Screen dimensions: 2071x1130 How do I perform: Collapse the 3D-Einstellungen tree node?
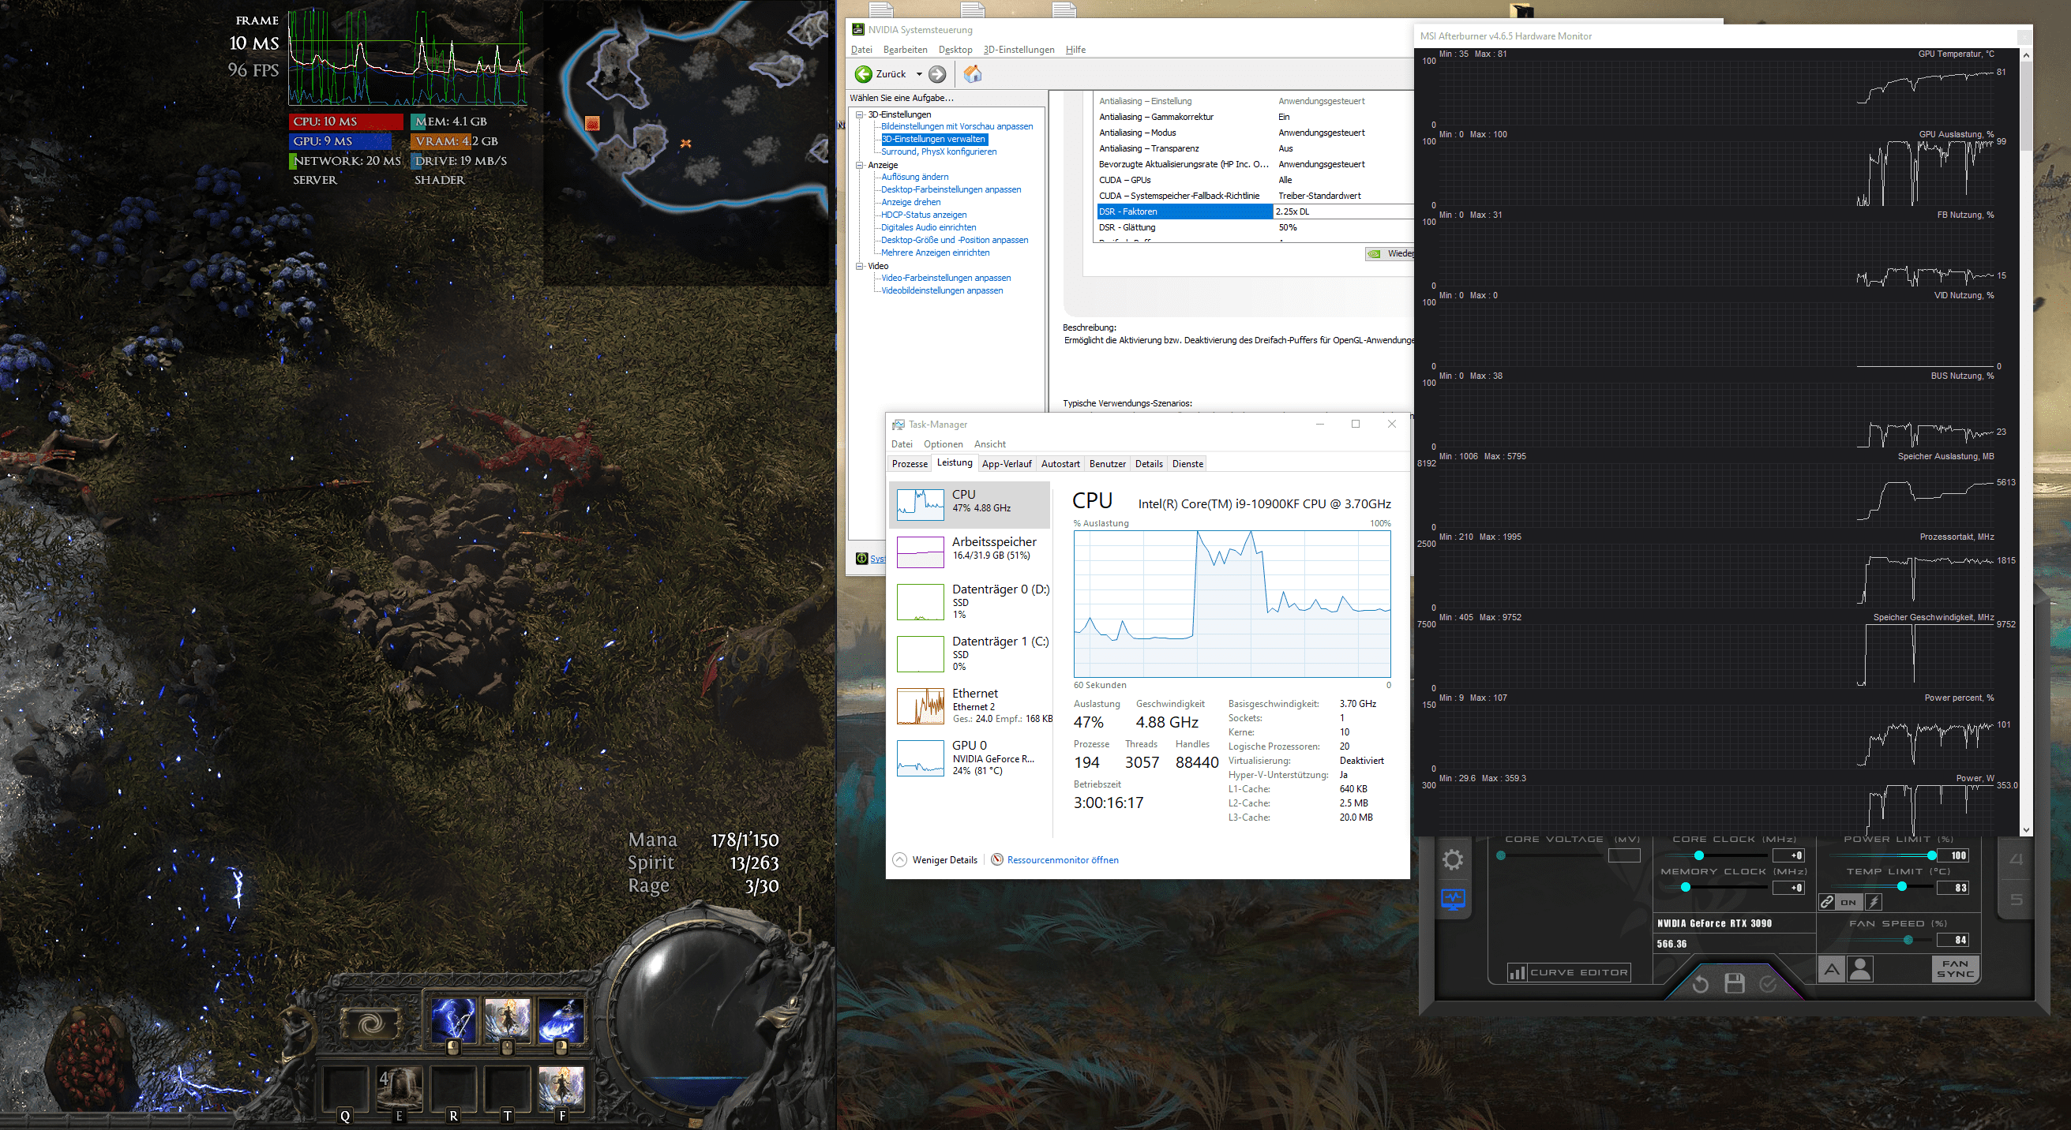tap(860, 114)
